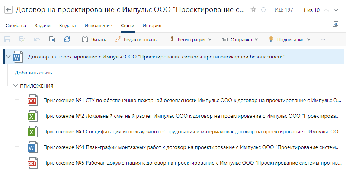Viewport: 346px width, 181px height.
Task: Click the refresh icon in toolbar
Action: [x=67, y=39]
